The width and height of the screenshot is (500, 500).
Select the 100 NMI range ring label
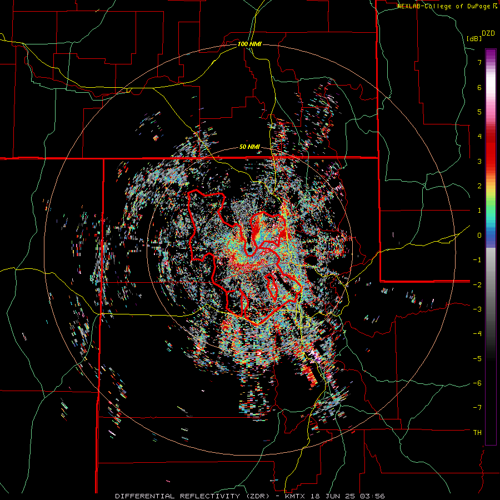[x=249, y=44]
